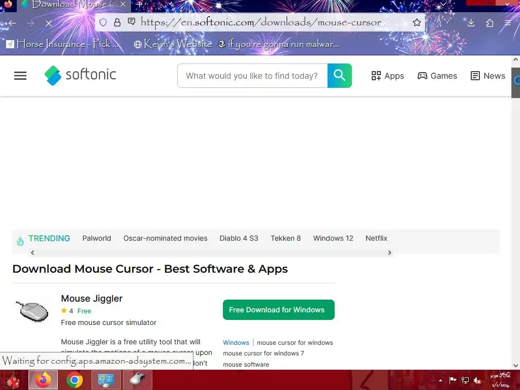
Task: Click the magnifying glass search button
Action: click(x=339, y=76)
